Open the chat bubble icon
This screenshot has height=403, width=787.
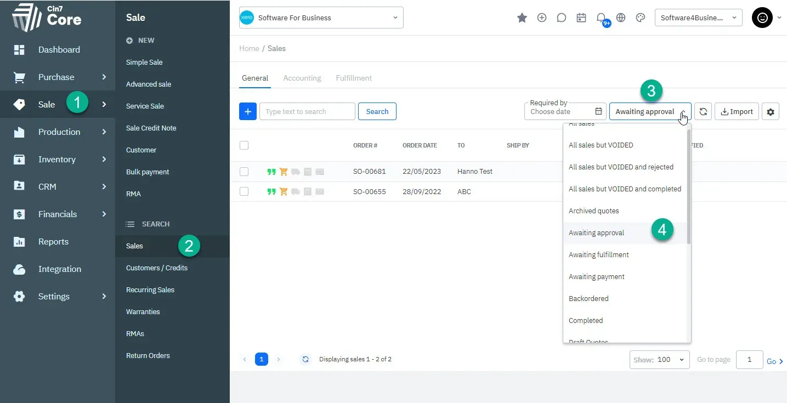(562, 18)
